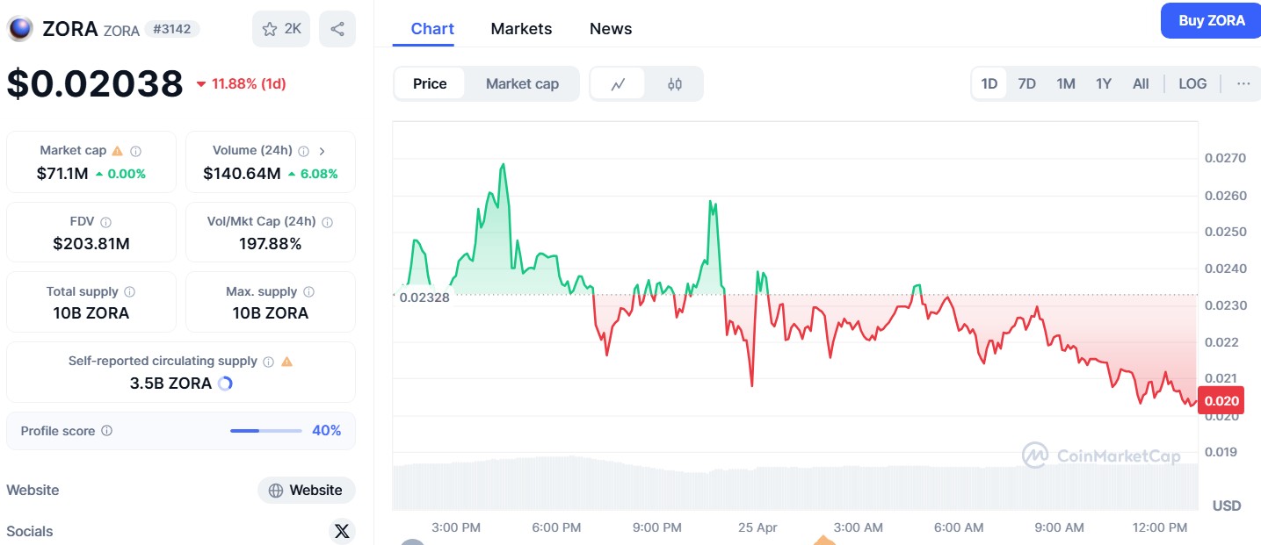Switch to candlestick chart icon

tap(675, 84)
